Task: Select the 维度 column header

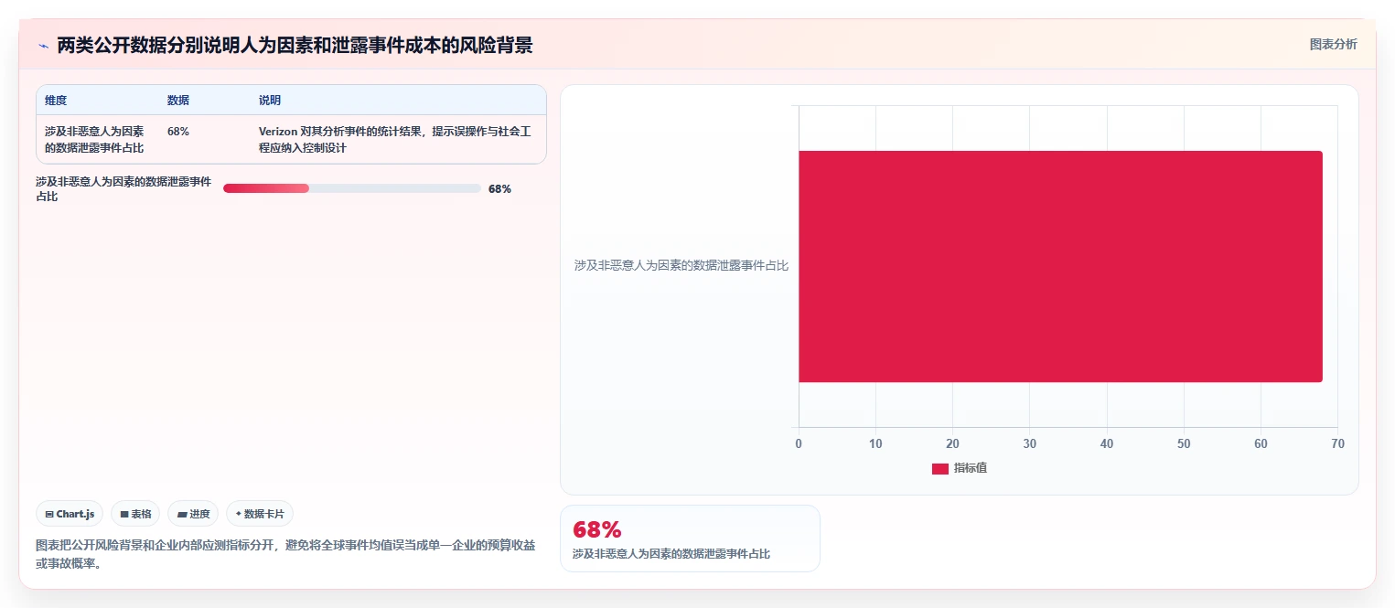Action: [x=56, y=101]
